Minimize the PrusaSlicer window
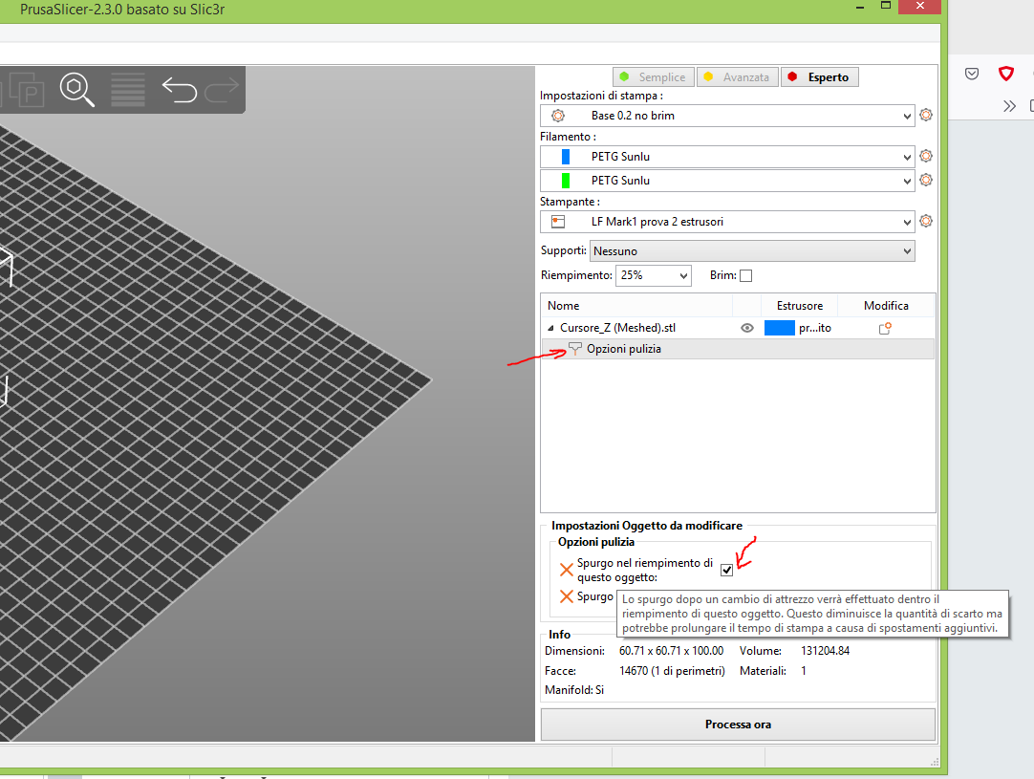 (x=860, y=7)
